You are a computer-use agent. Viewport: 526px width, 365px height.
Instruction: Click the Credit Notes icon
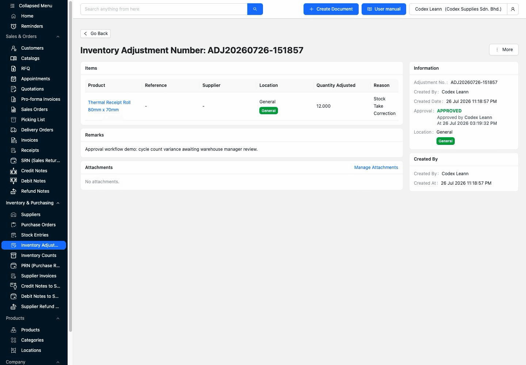pyautogui.click(x=14, y=171)
